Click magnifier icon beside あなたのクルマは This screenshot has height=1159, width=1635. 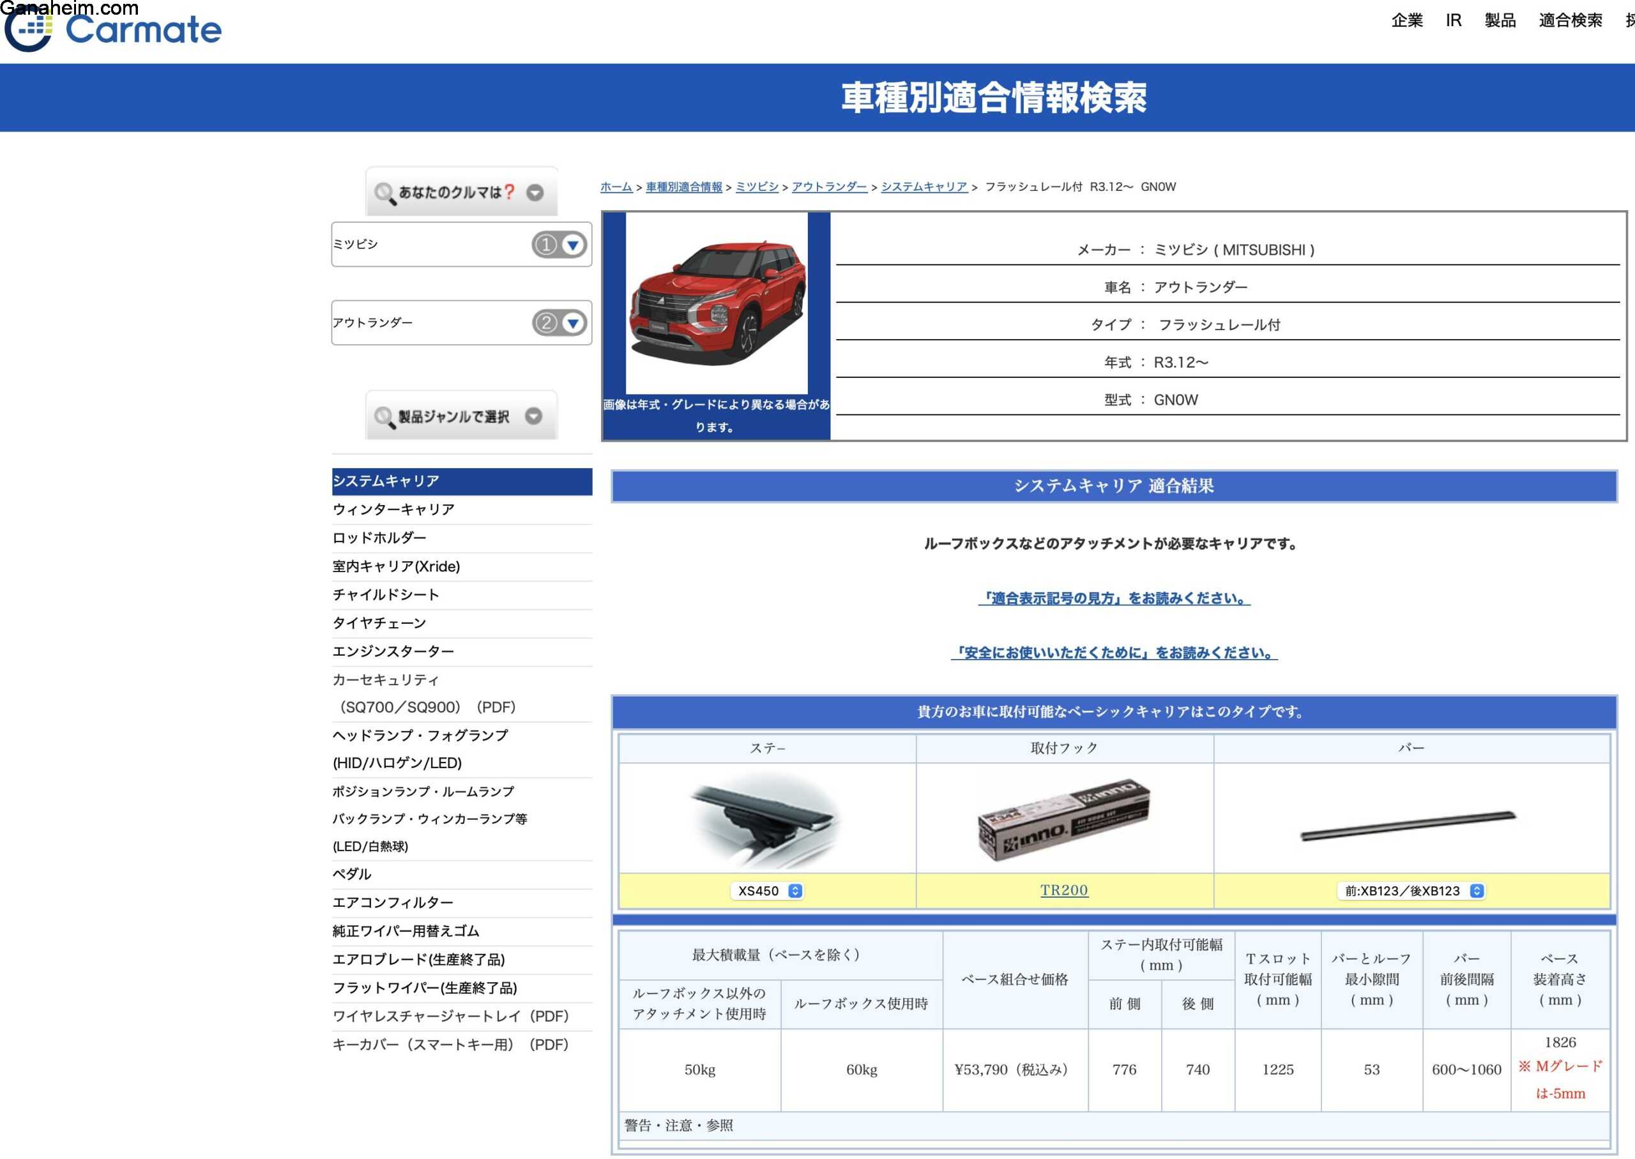coord(384,193)
